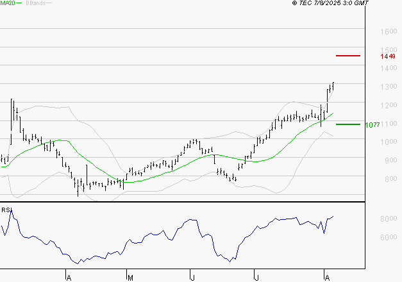Click the RSI 60 level axis label
Image resolution: width=402 pixels, height=282 pixels.
point(386,237)
